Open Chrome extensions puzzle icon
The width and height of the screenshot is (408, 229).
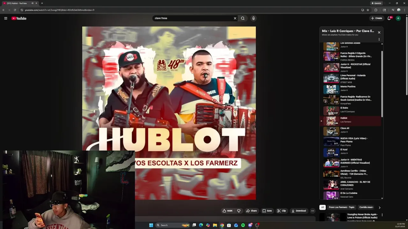point(376,10)
